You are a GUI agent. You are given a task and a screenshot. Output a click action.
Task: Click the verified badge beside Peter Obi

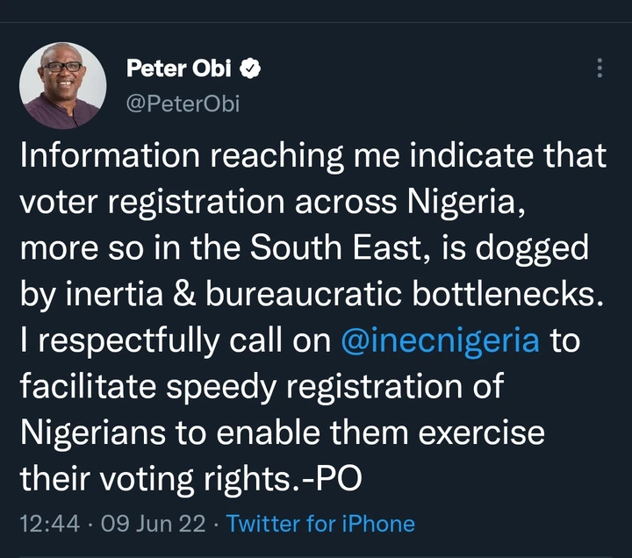coord(250,68)
